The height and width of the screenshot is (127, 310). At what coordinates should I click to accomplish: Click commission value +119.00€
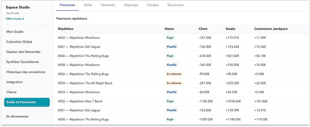pyautogui.click(x=261, y=119)
